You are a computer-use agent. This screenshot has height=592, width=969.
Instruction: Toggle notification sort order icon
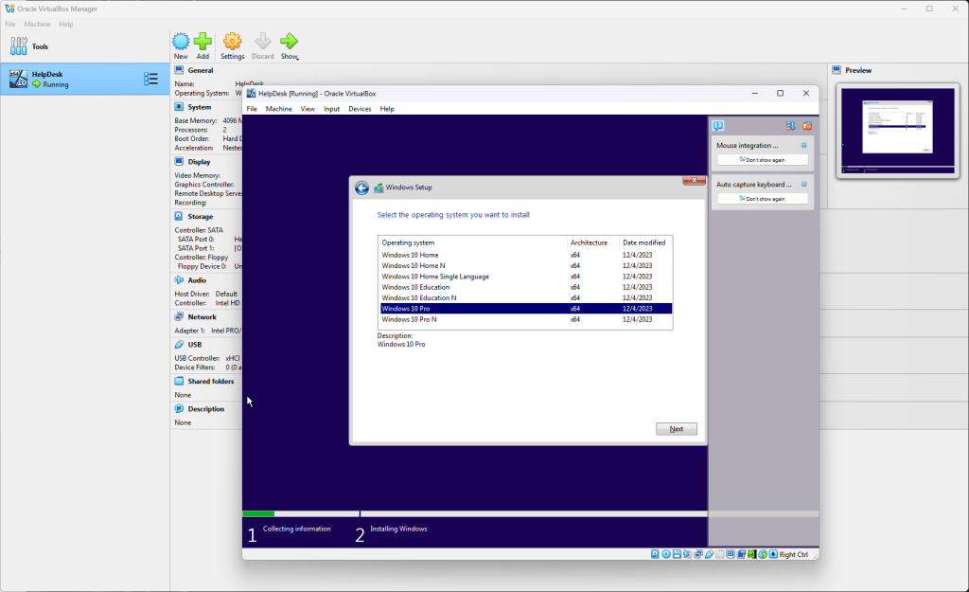(790, 126)
